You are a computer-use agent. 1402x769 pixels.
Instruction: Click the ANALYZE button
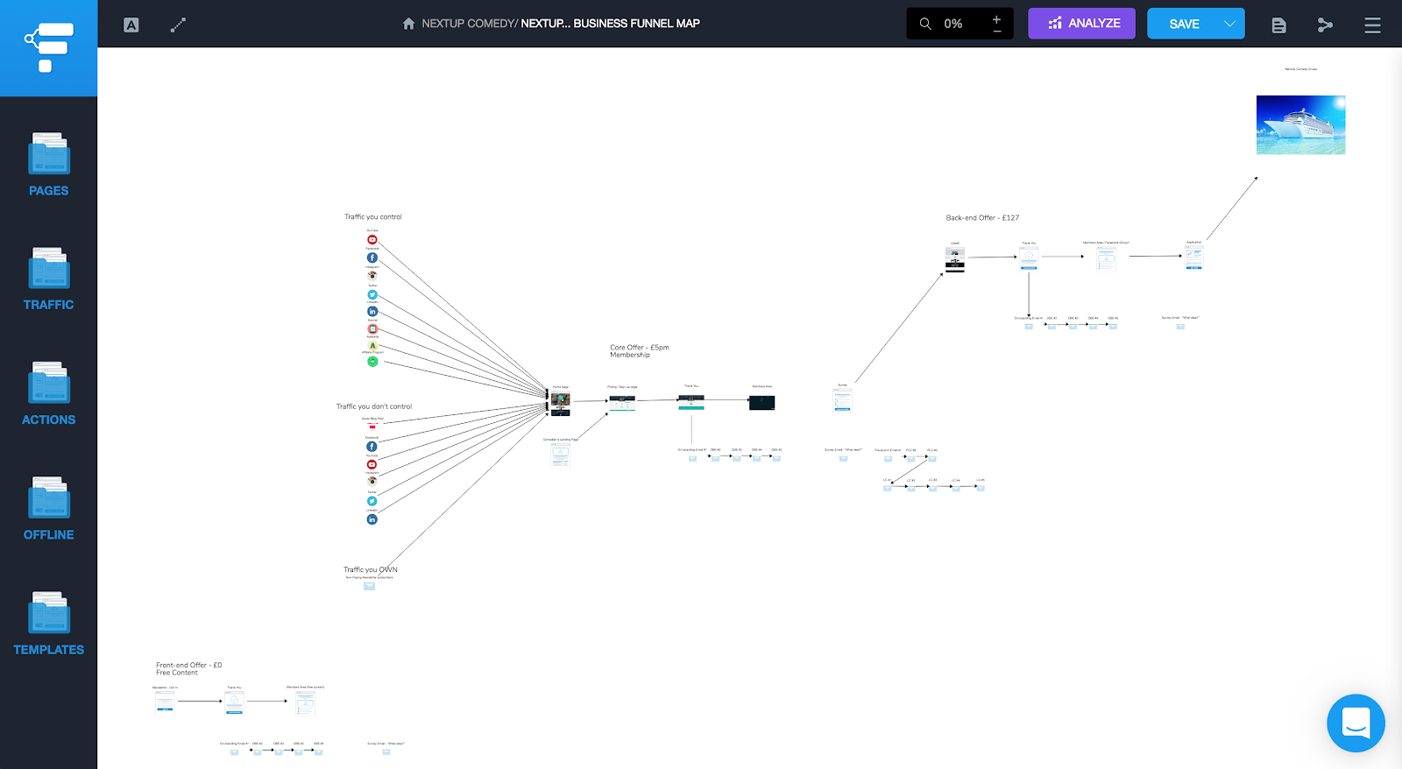(x=1081, y=24)
